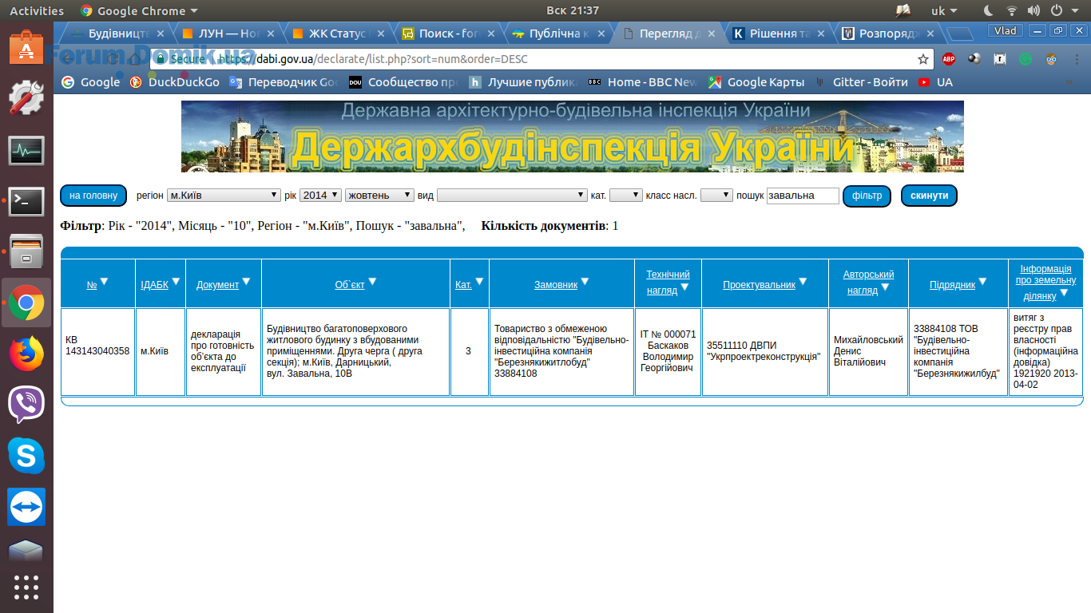This screenshot has width=1091, height=613.
Task: Open the volume indicator in top bar
Action: pyautogui.click(x=1033, y=11)
